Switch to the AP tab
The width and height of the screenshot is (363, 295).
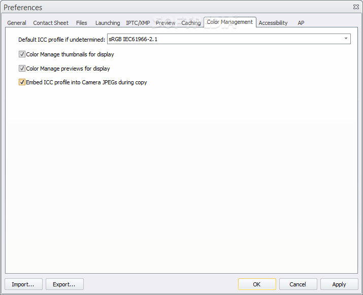(301, 23)
